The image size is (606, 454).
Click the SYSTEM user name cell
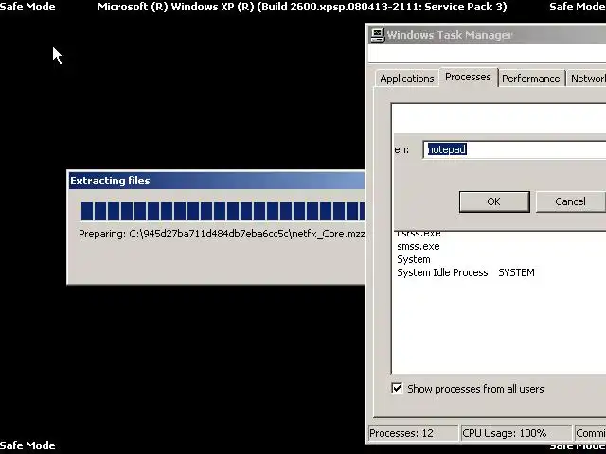516,272
